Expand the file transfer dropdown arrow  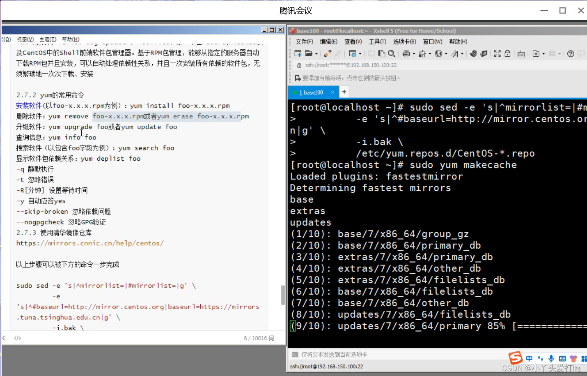[430, 54]
